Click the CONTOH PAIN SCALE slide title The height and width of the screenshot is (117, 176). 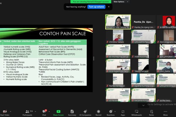coord(63,34)
